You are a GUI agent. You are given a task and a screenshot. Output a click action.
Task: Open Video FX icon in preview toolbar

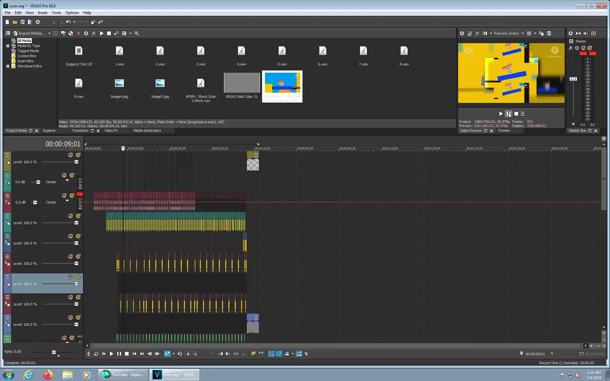(x=477, y=33)
